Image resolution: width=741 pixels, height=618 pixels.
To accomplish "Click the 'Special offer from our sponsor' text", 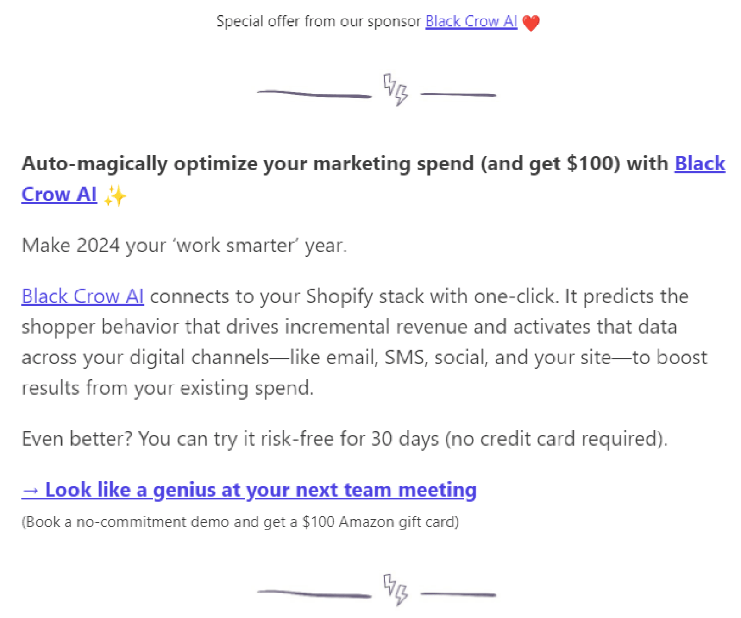I will coord(318,22).
